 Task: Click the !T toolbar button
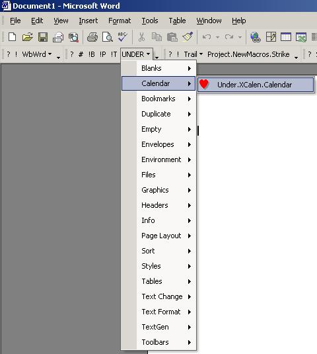click(x=114, y=54)
